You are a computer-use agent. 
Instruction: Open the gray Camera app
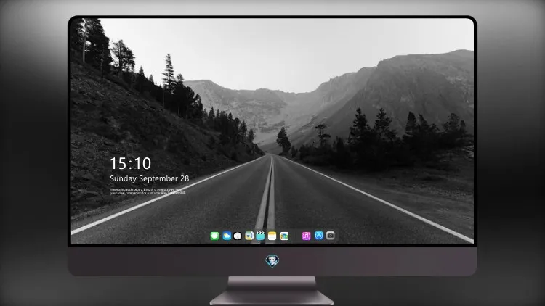pos(331,236)
